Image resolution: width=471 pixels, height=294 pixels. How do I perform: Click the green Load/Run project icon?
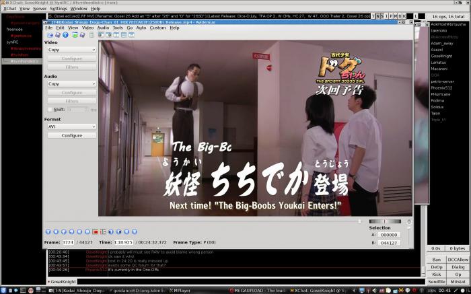[x=75, y=35]
